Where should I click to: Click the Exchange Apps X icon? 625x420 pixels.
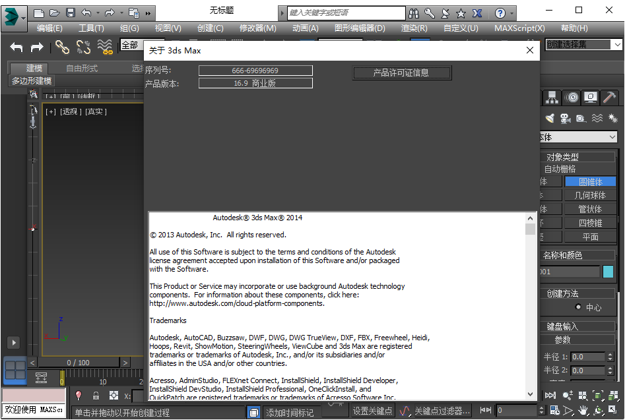pos(477,14)
